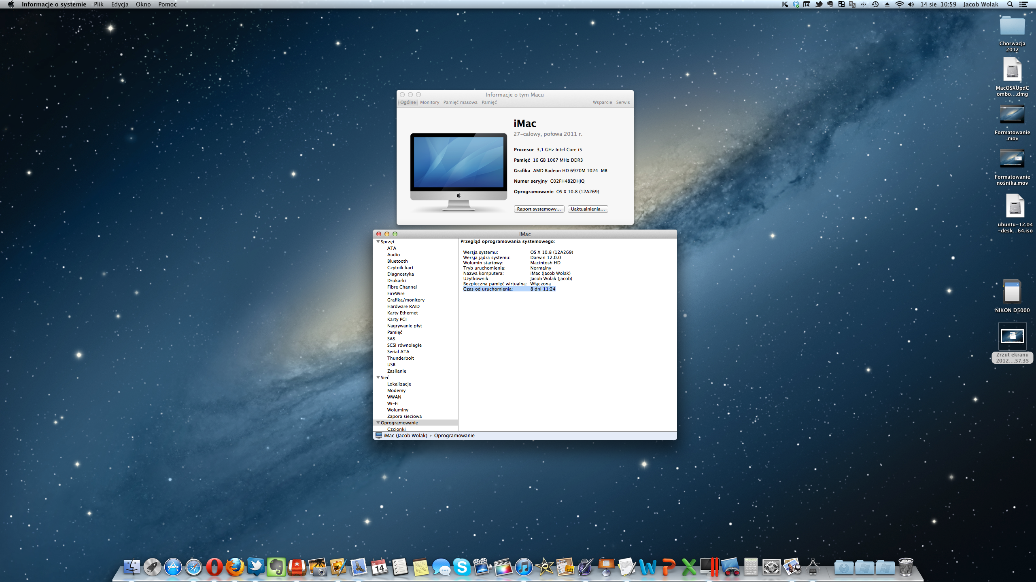Screen dimensions: 1036x582
Task: Click the Spotlight search magnifier icon
Action: tap(1010, 4)
